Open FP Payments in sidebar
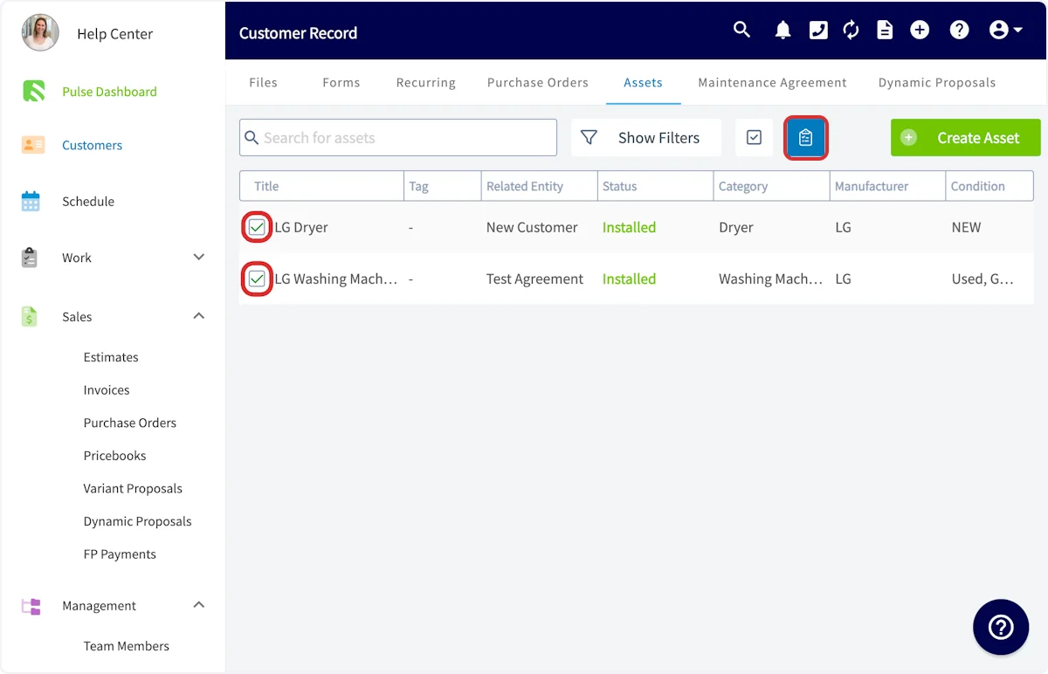The image size is (1048, 674). [x=120, y=554]
